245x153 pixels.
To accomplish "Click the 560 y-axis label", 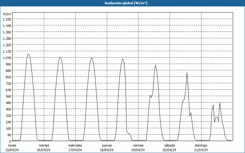I will coord(9,96).
